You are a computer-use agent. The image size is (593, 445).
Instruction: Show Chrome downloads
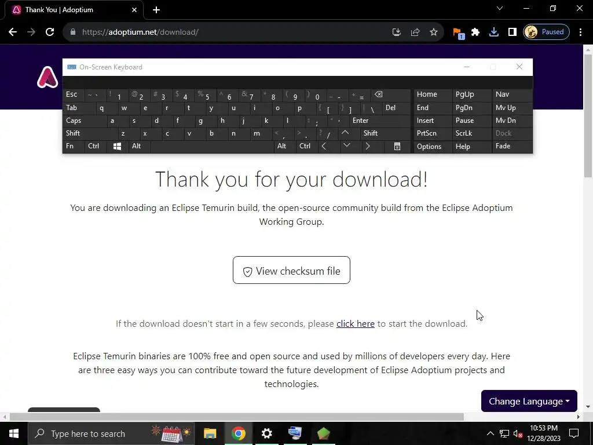click(x=493, y=32)
